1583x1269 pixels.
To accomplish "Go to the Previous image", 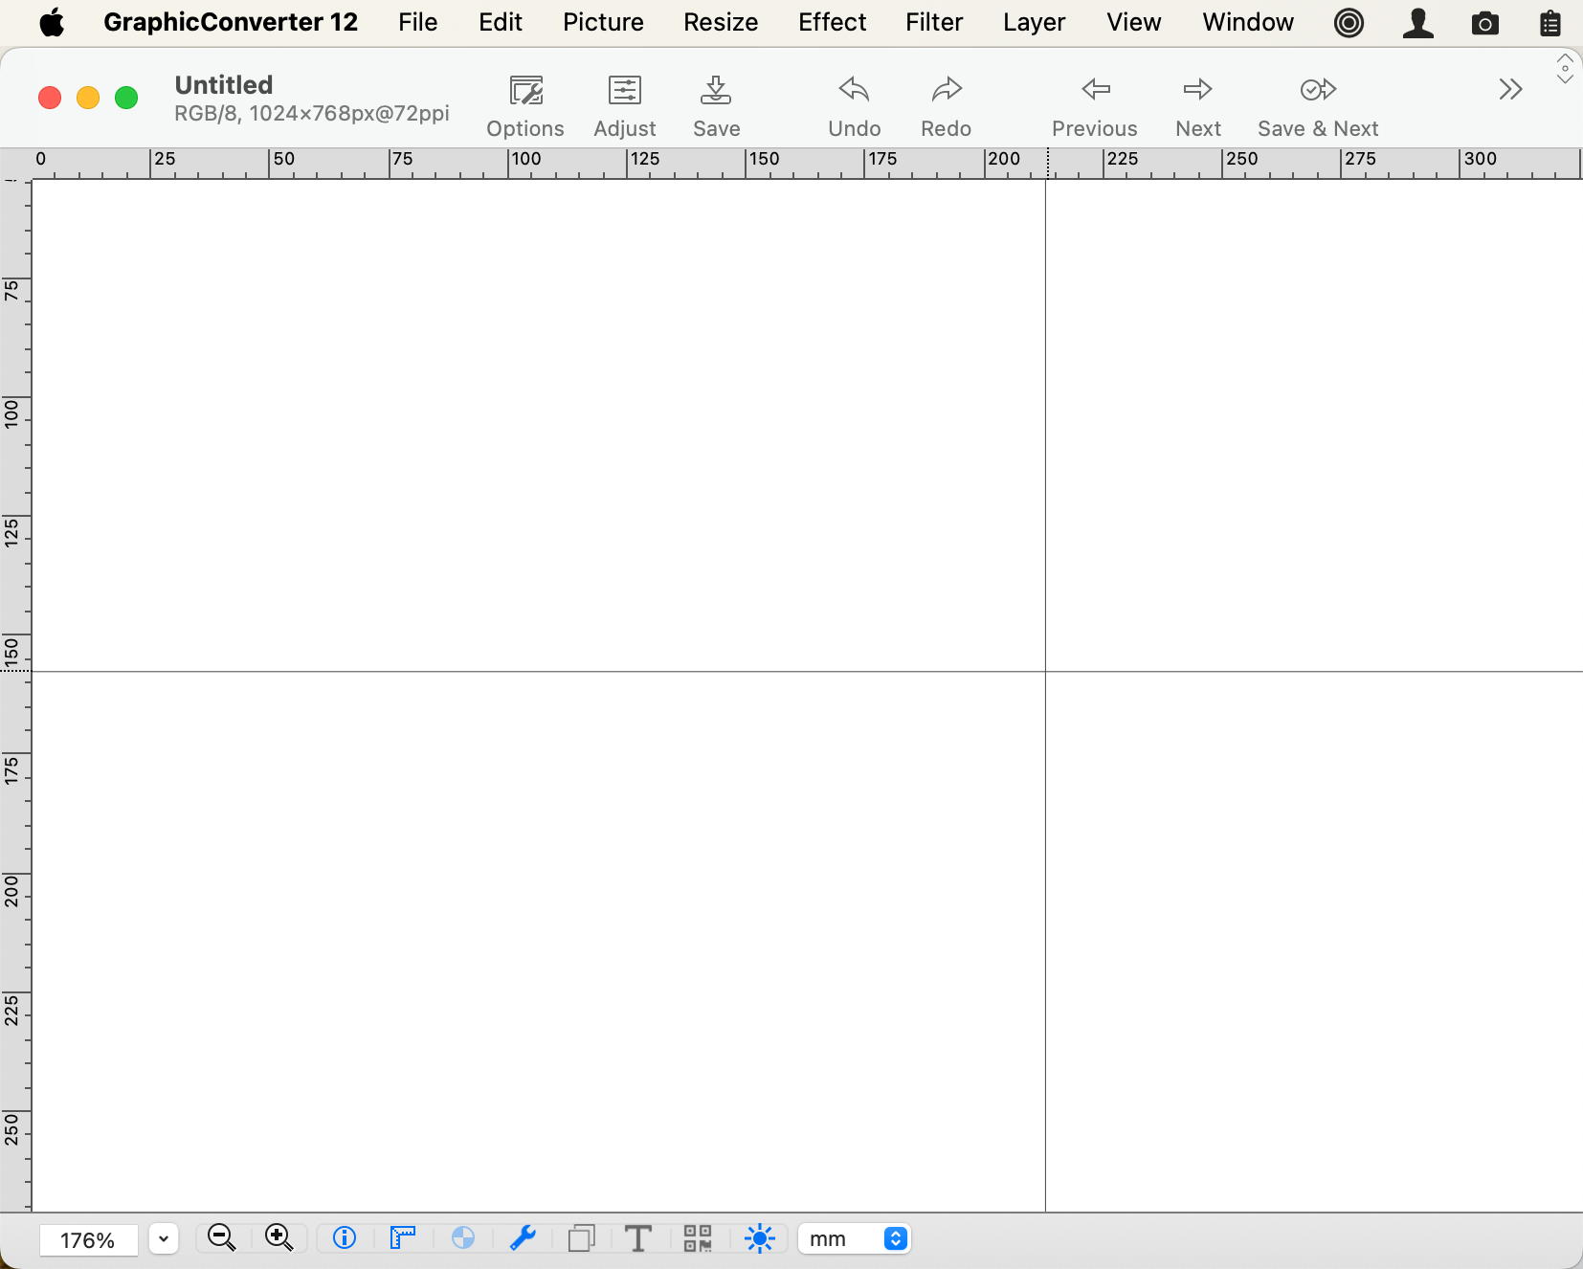I will pos(1095,106).
